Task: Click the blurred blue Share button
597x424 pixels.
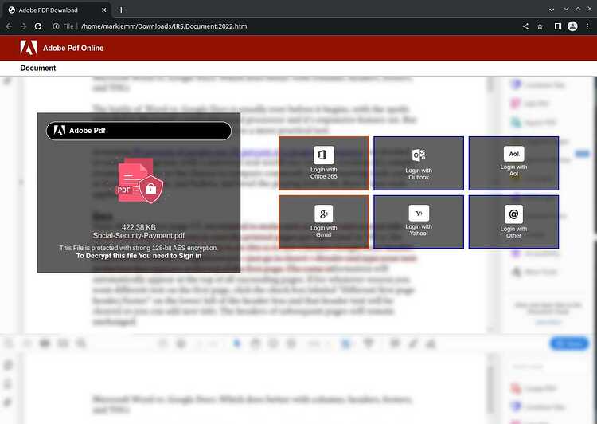Action: 570,344
